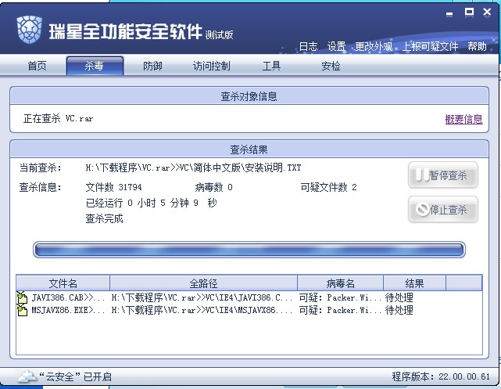This screenshot has width=501, height=389.
Task: Click 更改外观 change appearance
Action: tap(374, 46)
